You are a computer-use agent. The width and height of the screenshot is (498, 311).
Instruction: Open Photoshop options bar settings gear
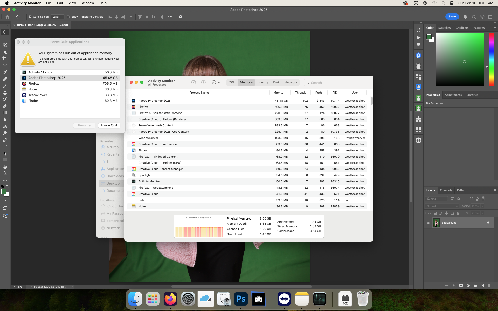click(181, 17)
